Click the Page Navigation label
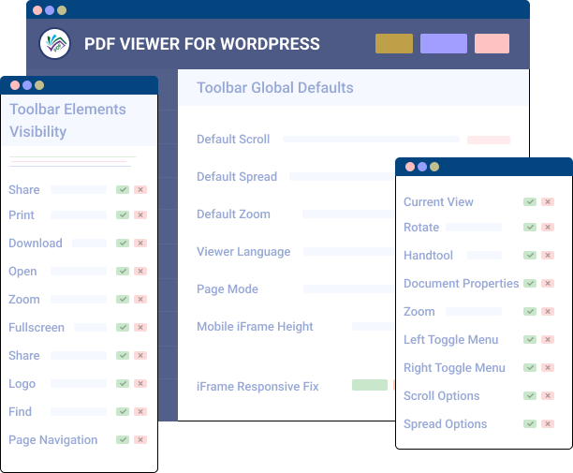 [53, 440]
